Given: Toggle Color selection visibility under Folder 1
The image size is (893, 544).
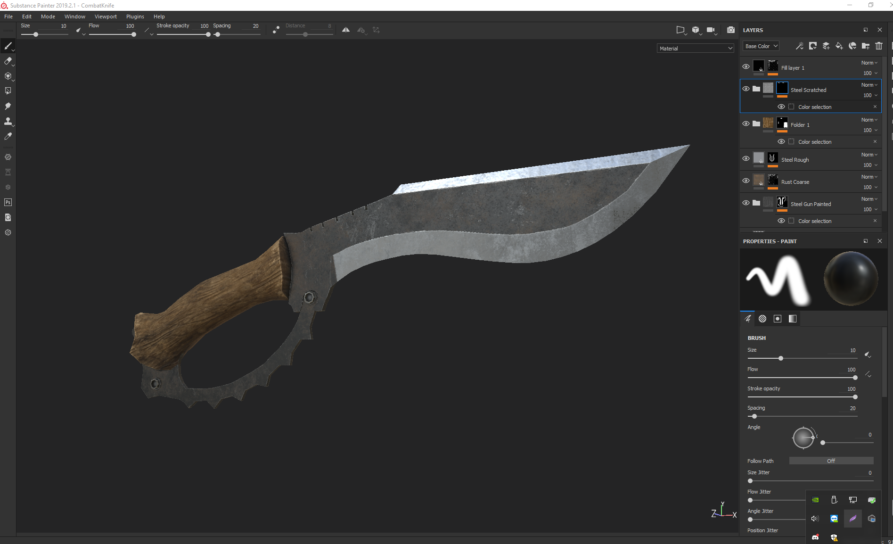Looking at the screenshot, I should pos(781,141).
